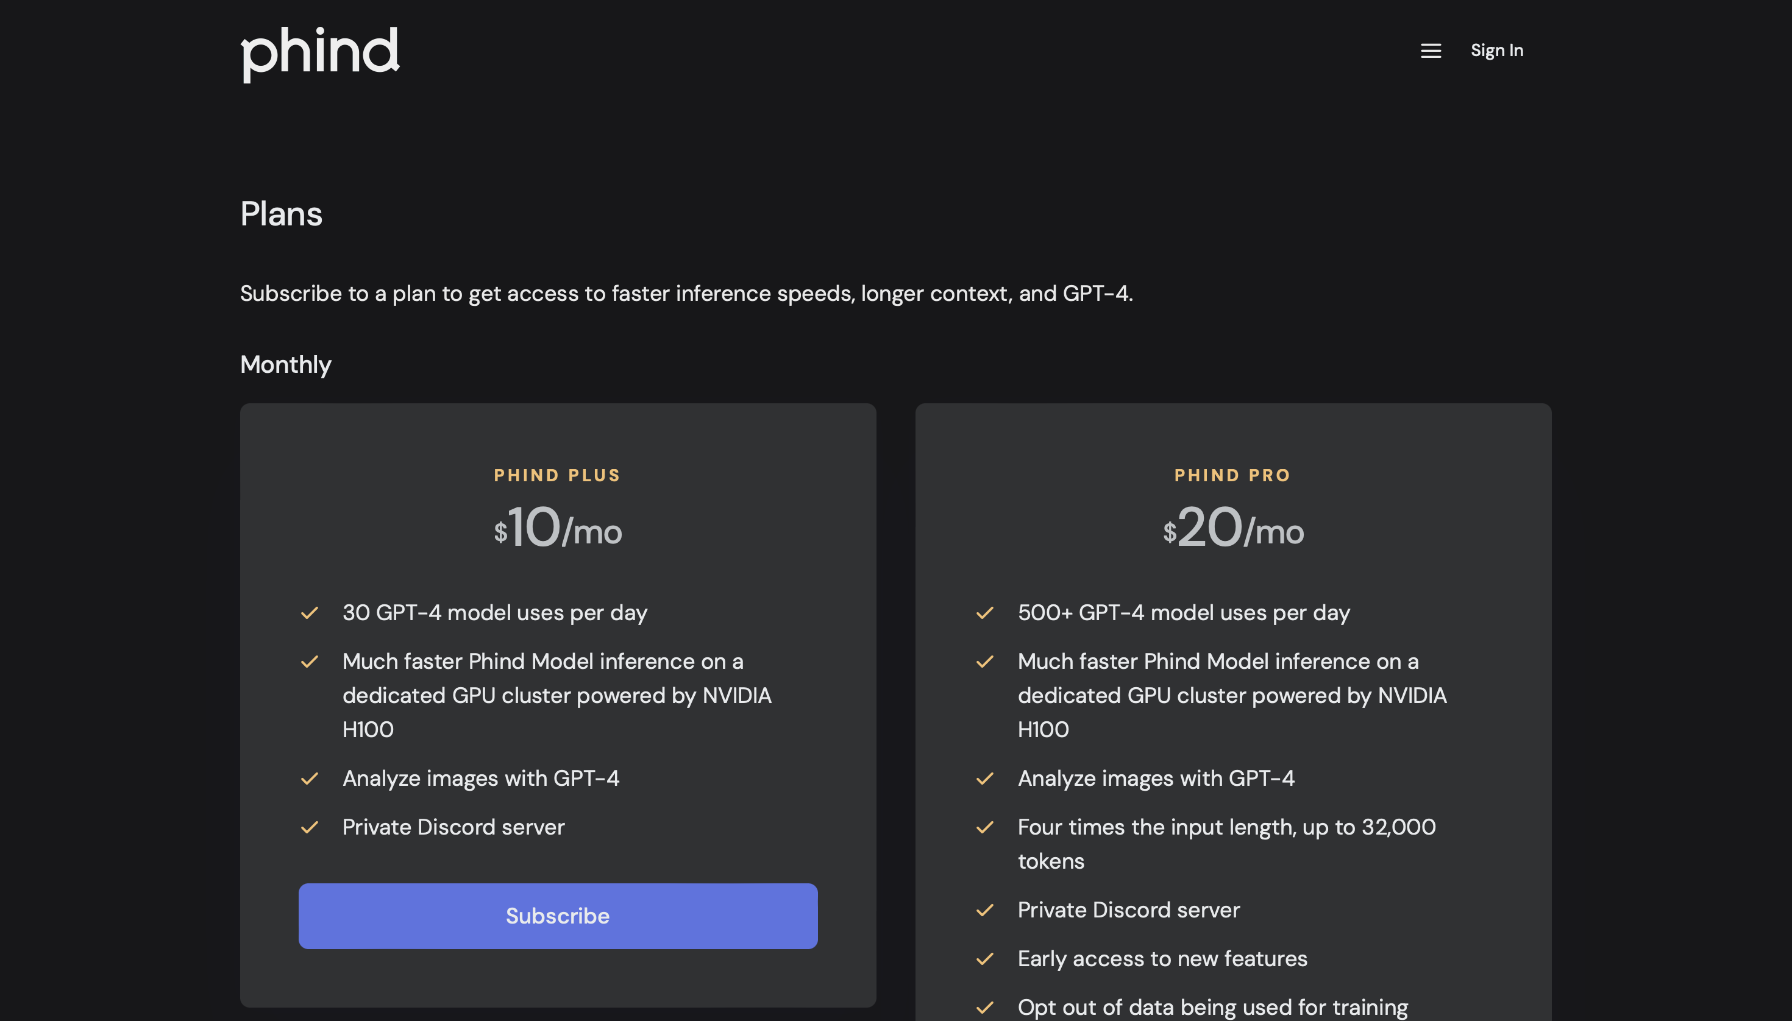Image resolution: width=1792 pixels, height=1021 pixels.
Task: Select the PHIND PRO plan heading
Action: click(1231, 475)
